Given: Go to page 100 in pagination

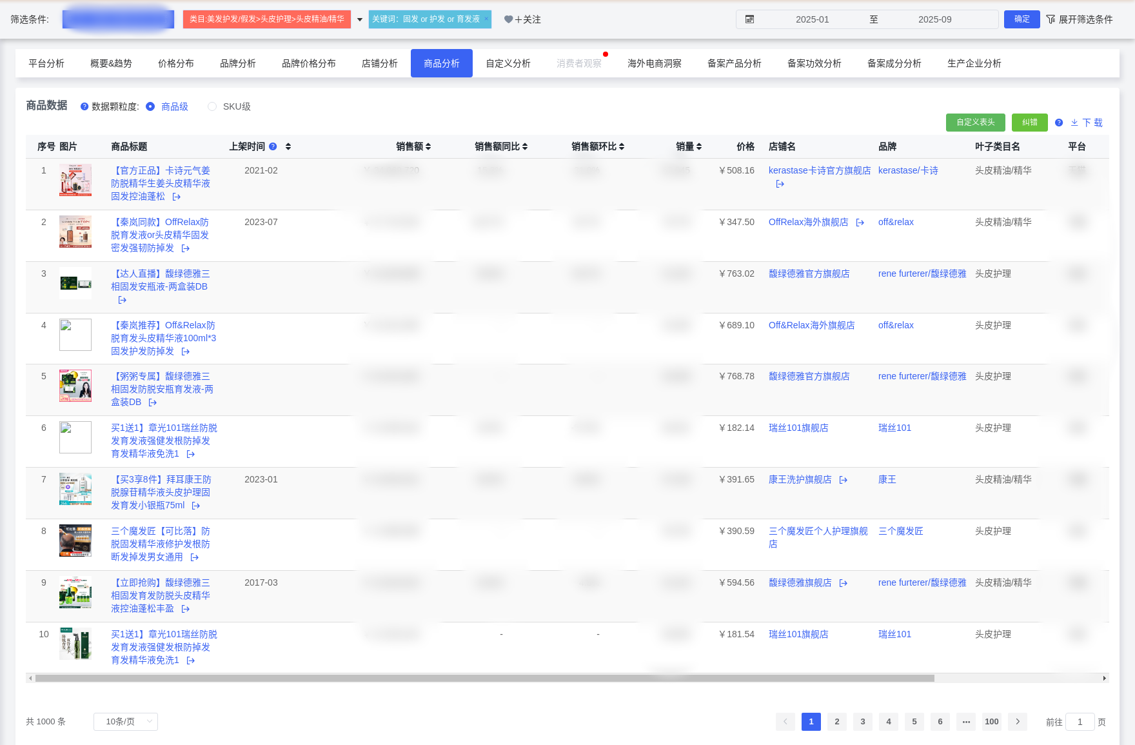Looking at the screenshot, I should (992, 722).
